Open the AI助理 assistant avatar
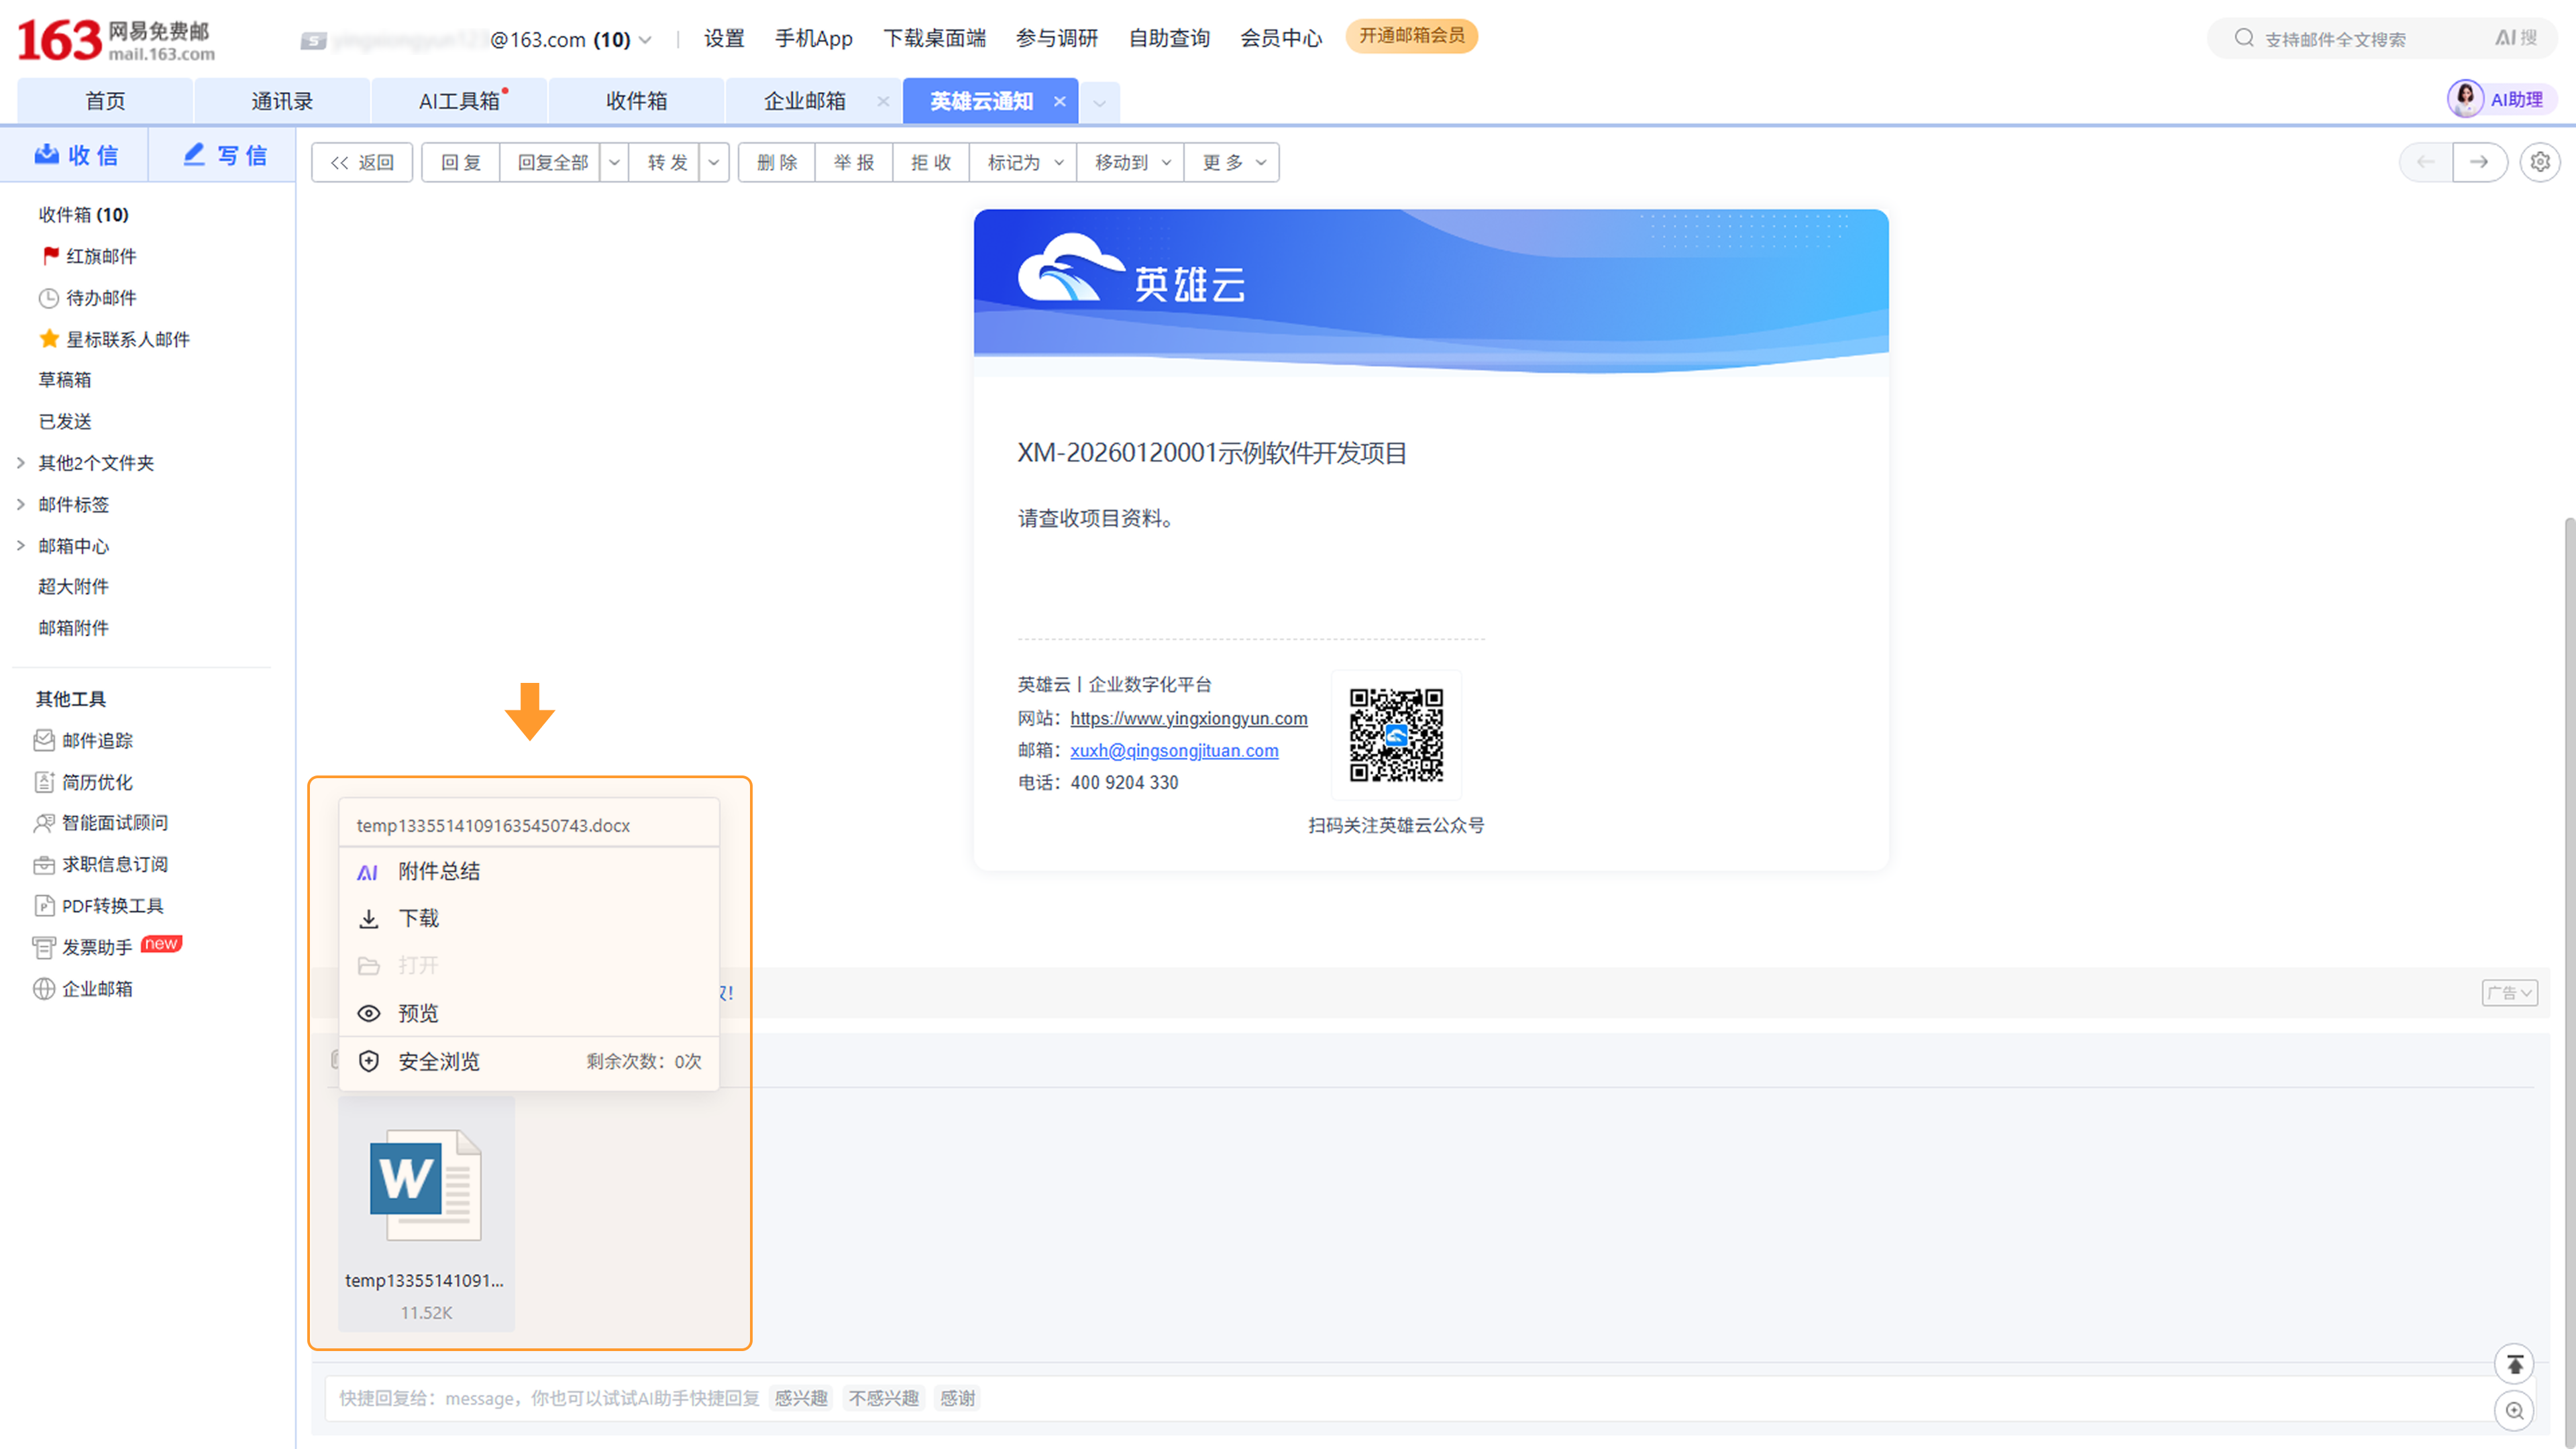This screenshot has width=2576, height=1449. pyautogui.click(x=2465, y=99)
